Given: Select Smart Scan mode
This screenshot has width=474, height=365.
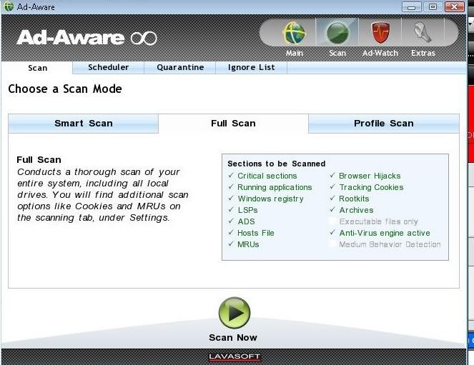Looking at the screenshot, I should tap(84, 123).
